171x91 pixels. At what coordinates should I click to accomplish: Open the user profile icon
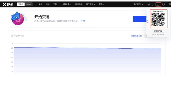(x=148, y=4)
